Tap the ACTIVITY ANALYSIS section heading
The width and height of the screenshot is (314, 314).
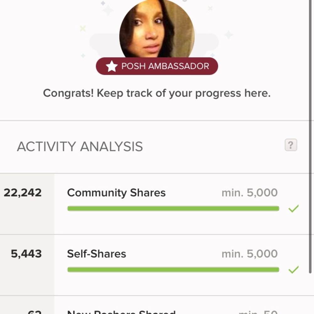(x=80, y=146)
